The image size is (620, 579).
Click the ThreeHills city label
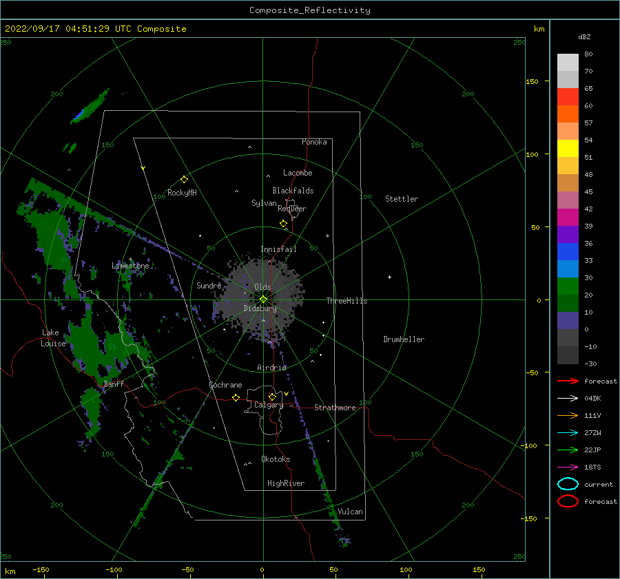click(347, 301)
